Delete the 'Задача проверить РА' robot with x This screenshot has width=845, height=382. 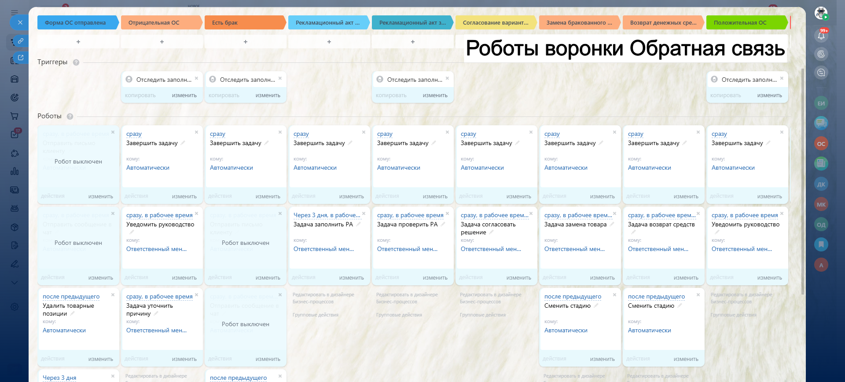click(x=448, y=213)
